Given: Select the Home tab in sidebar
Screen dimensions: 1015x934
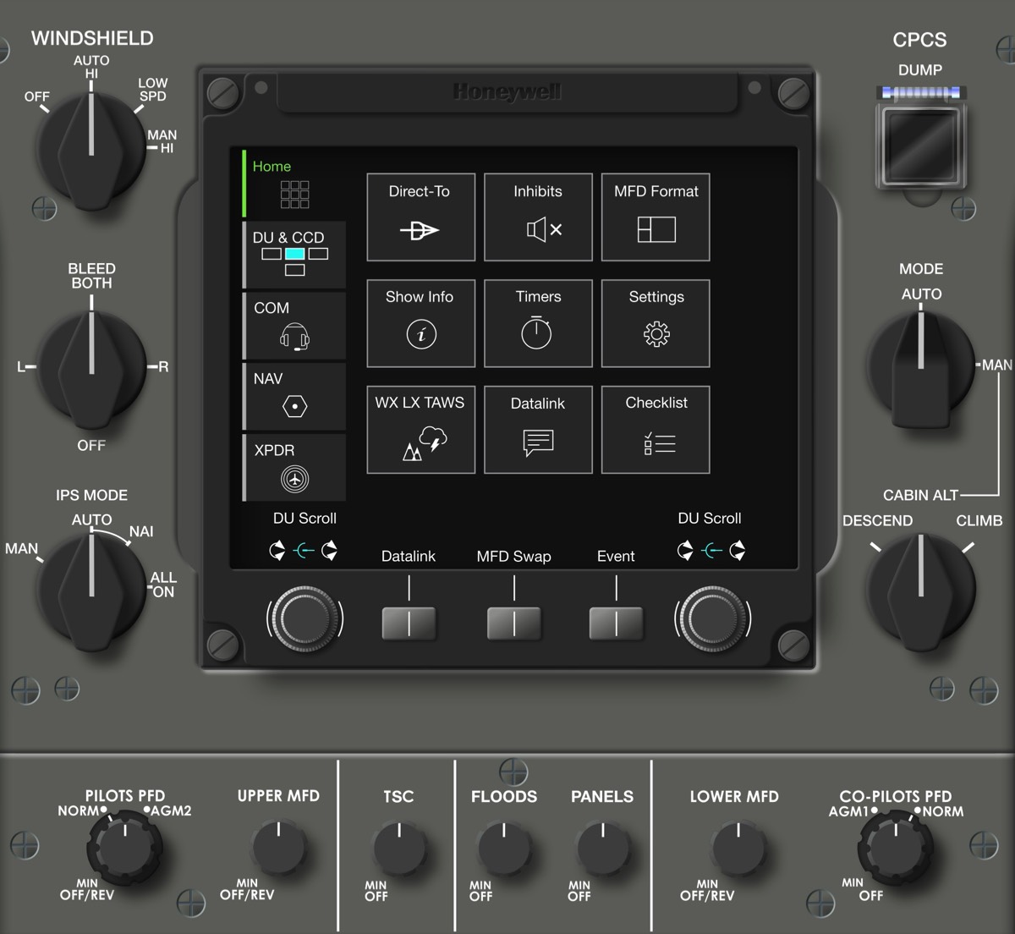Looking at the screenshot, I should [294, 184].
